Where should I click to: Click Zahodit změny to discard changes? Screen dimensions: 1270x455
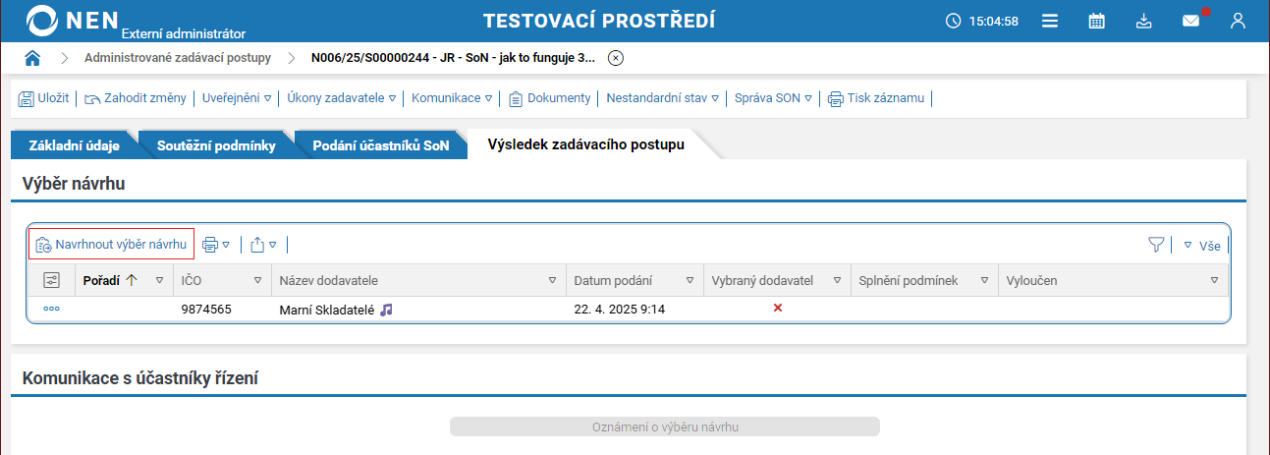136,98
